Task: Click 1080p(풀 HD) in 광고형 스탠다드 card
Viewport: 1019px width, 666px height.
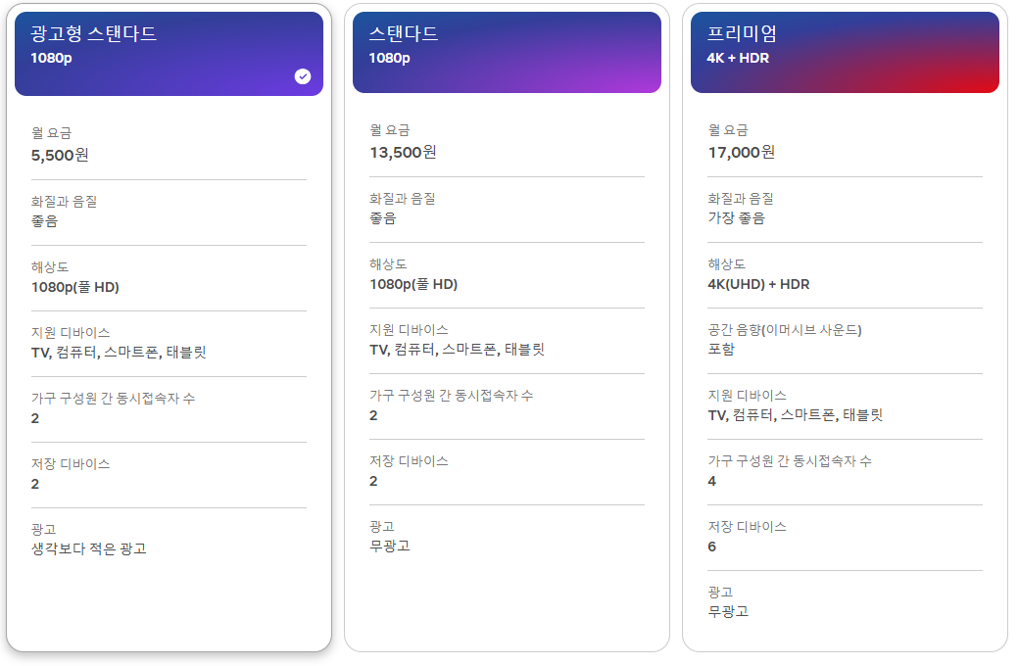Action: pyautogui.click(x=75, y=287)
